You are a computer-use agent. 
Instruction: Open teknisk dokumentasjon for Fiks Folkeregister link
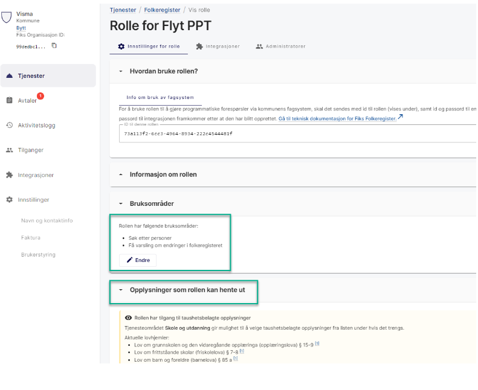337,119
